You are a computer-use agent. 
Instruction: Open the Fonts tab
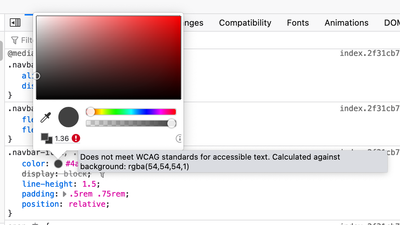(298, 23)
